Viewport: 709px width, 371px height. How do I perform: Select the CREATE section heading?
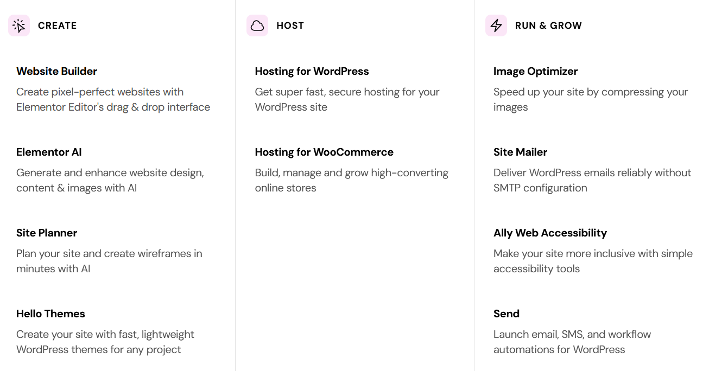[x=57, y=25]
